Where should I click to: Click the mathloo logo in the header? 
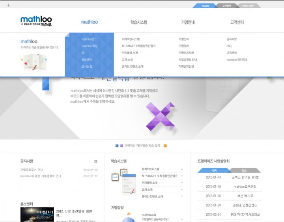pos(36,21)
